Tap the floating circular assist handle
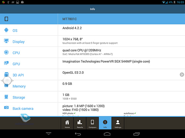185x138 pixels. pos(7,80)
